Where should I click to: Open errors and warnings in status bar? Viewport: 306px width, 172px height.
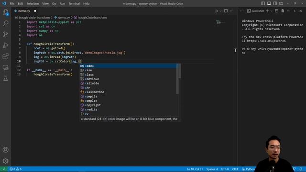coord(15,169)
